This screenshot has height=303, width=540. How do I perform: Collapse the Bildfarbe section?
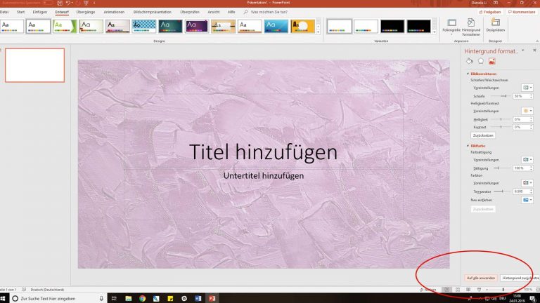[468, 146]
